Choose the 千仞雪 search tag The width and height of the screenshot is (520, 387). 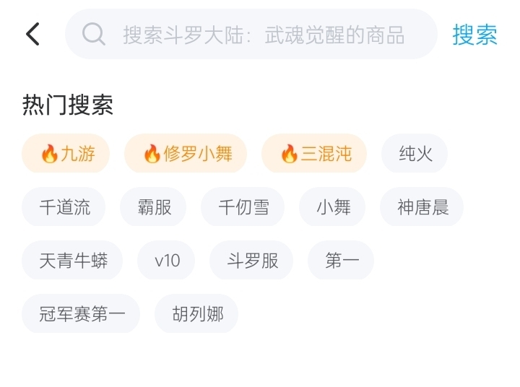point(243,207)
